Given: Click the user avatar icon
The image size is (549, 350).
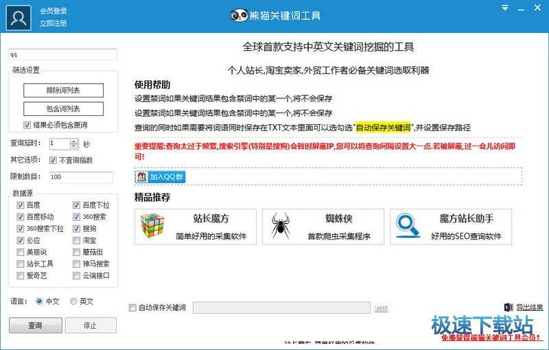Looking at the screenshot, I should (x=19, y=17).
